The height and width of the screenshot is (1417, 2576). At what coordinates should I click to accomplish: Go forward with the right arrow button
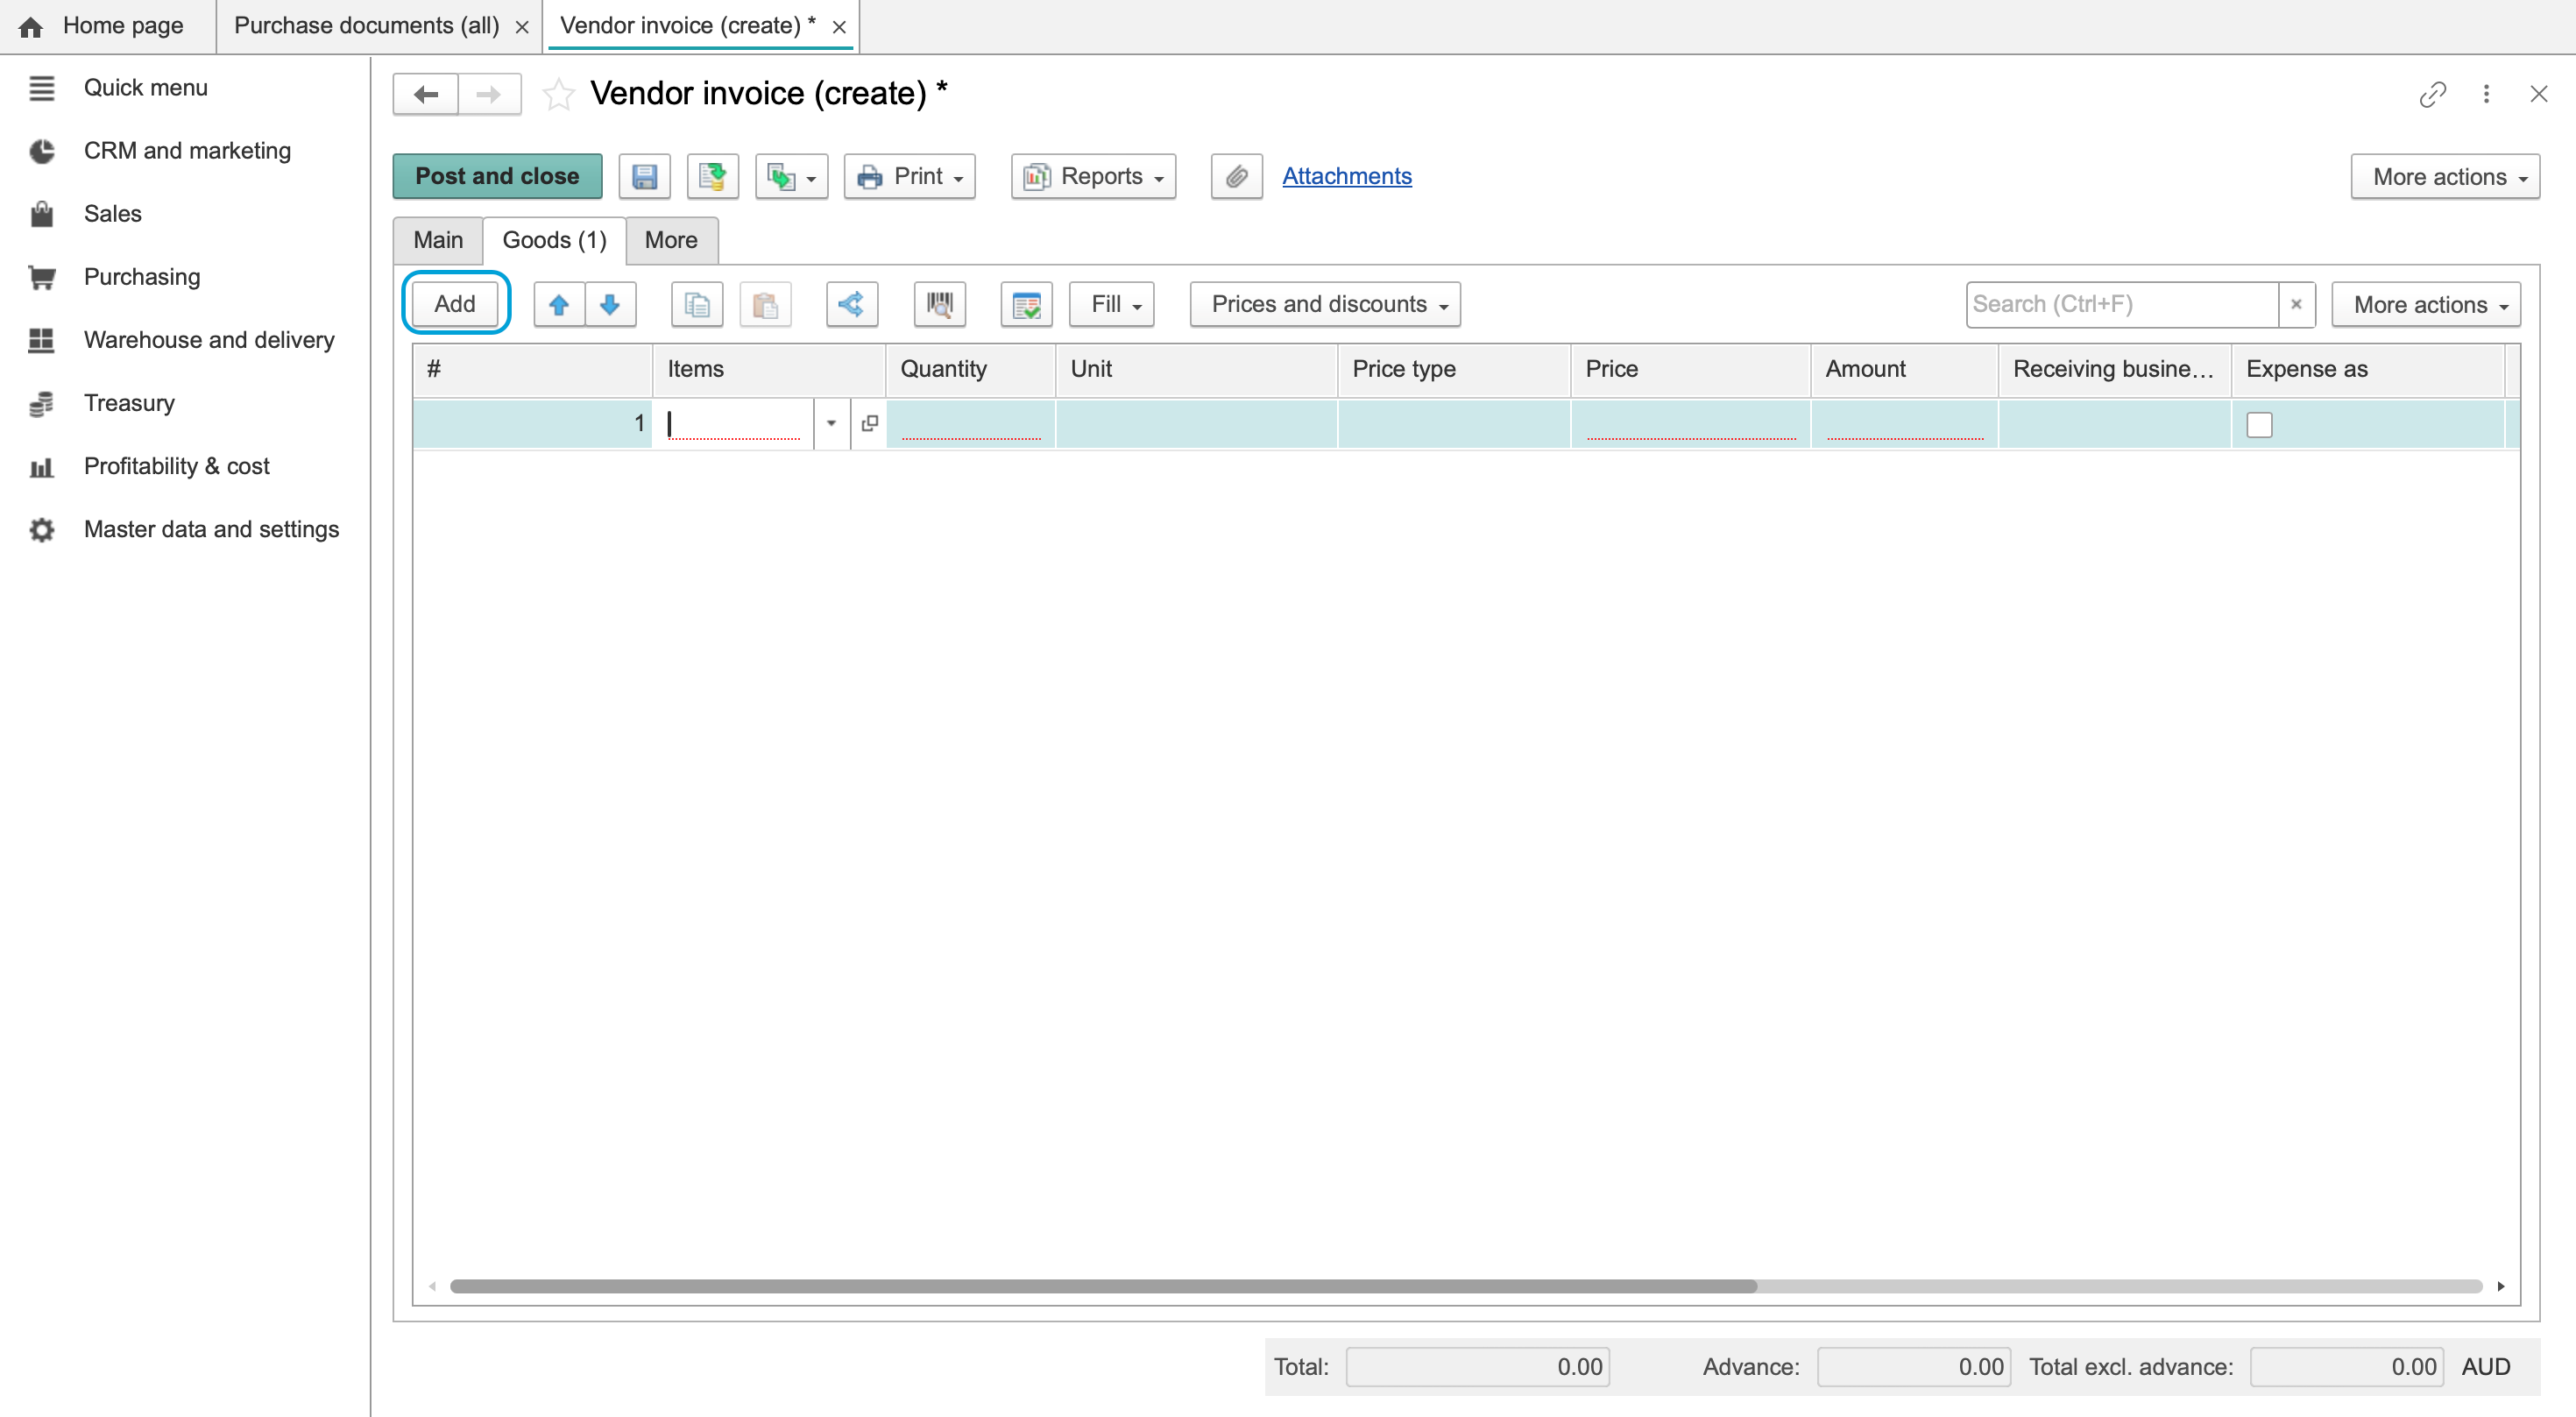coord(489,94)
